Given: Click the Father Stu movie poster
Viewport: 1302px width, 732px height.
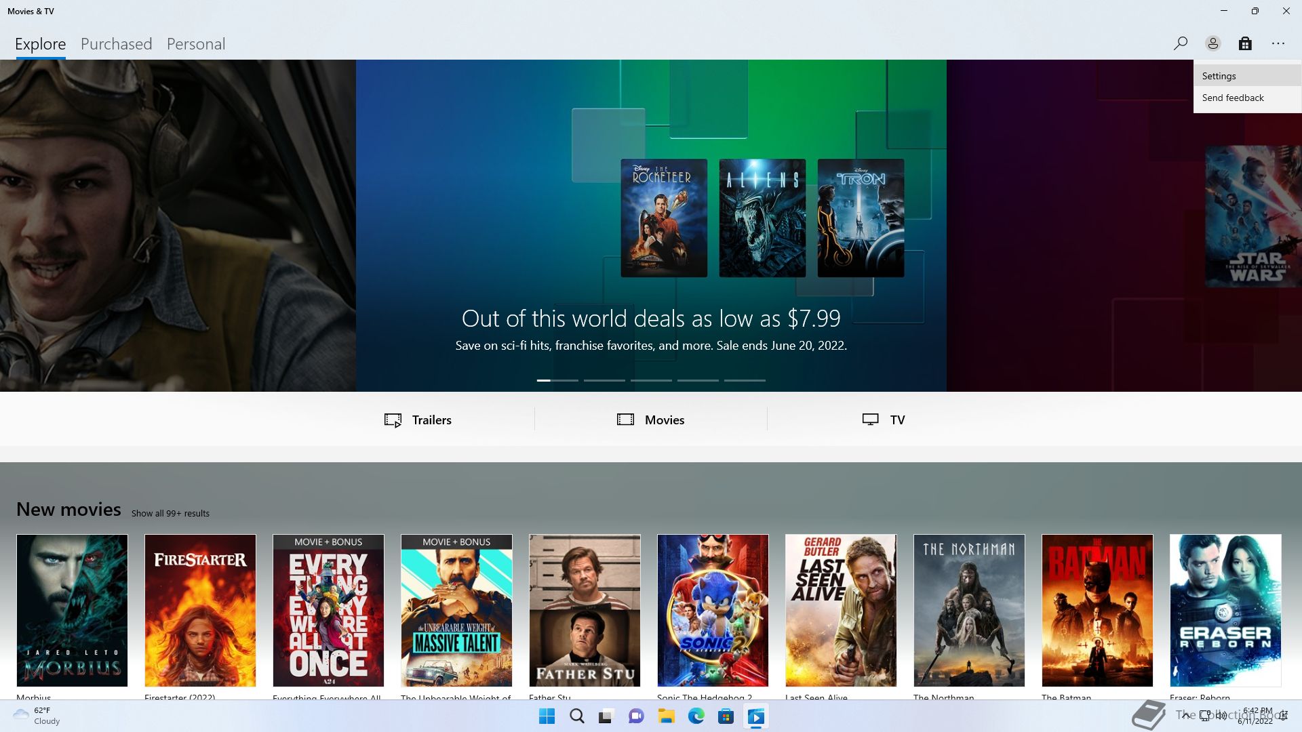Looking at the screenshot, I should pyautogui.click(x=585, y=610).
